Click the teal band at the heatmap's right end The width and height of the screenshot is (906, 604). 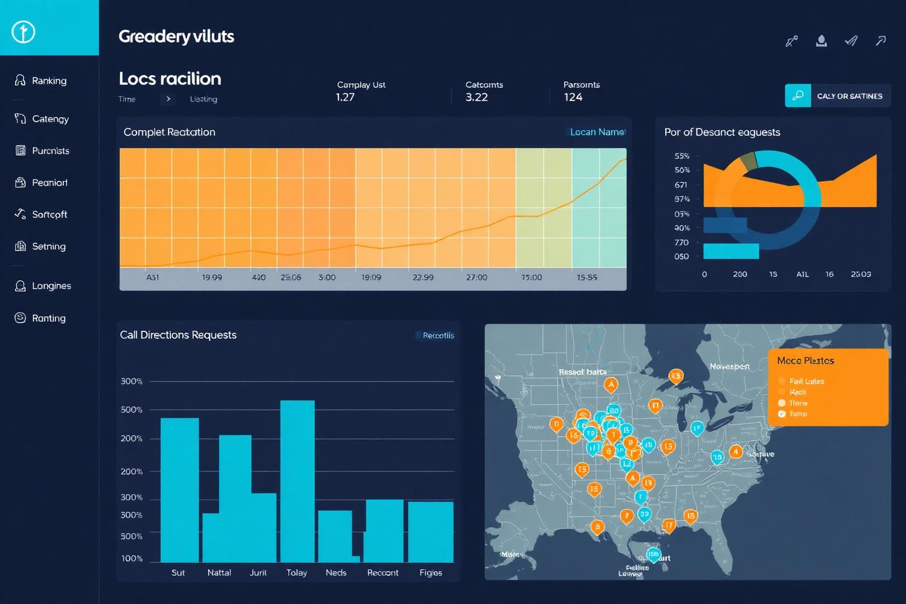click(599, 207)
